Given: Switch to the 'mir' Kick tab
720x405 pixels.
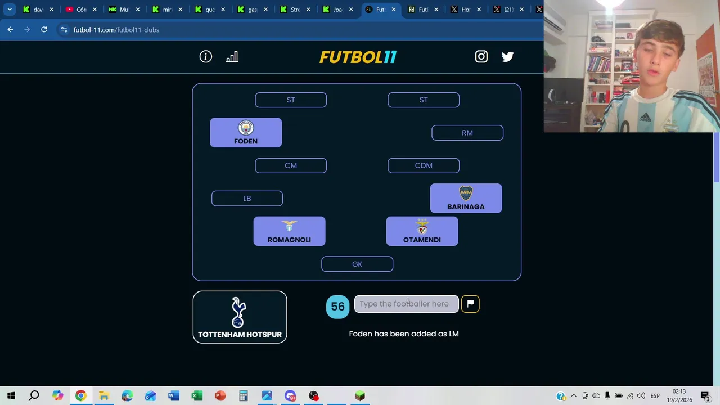Looking at the screenshot, I should tap(166, 10).
